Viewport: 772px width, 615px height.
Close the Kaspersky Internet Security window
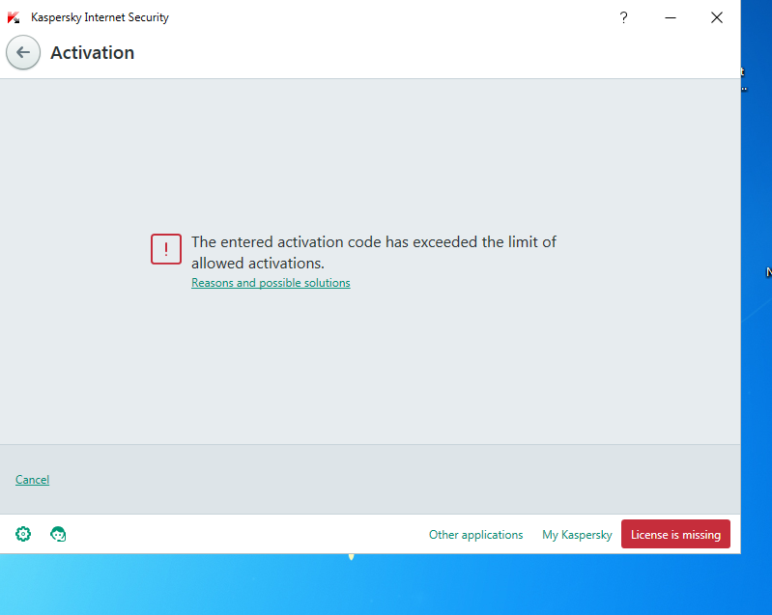[x=717, y=17]
